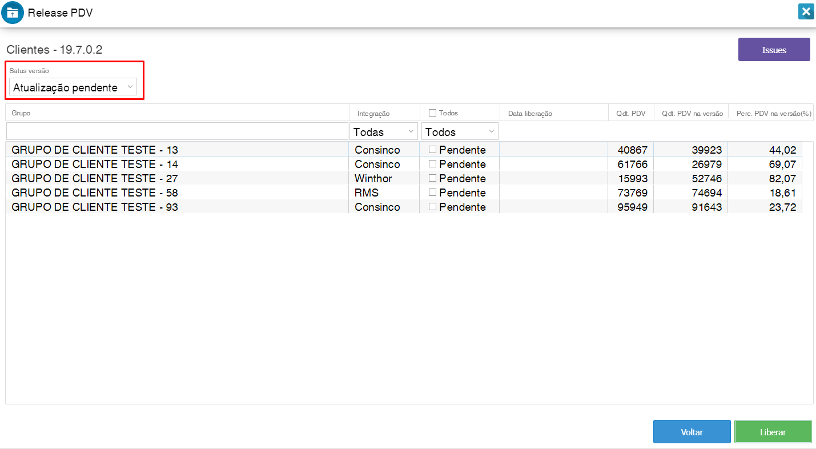Viewport: 816px width, 449px height.
Task: Sort by the Grupo column header
Action: coord(21,113)
